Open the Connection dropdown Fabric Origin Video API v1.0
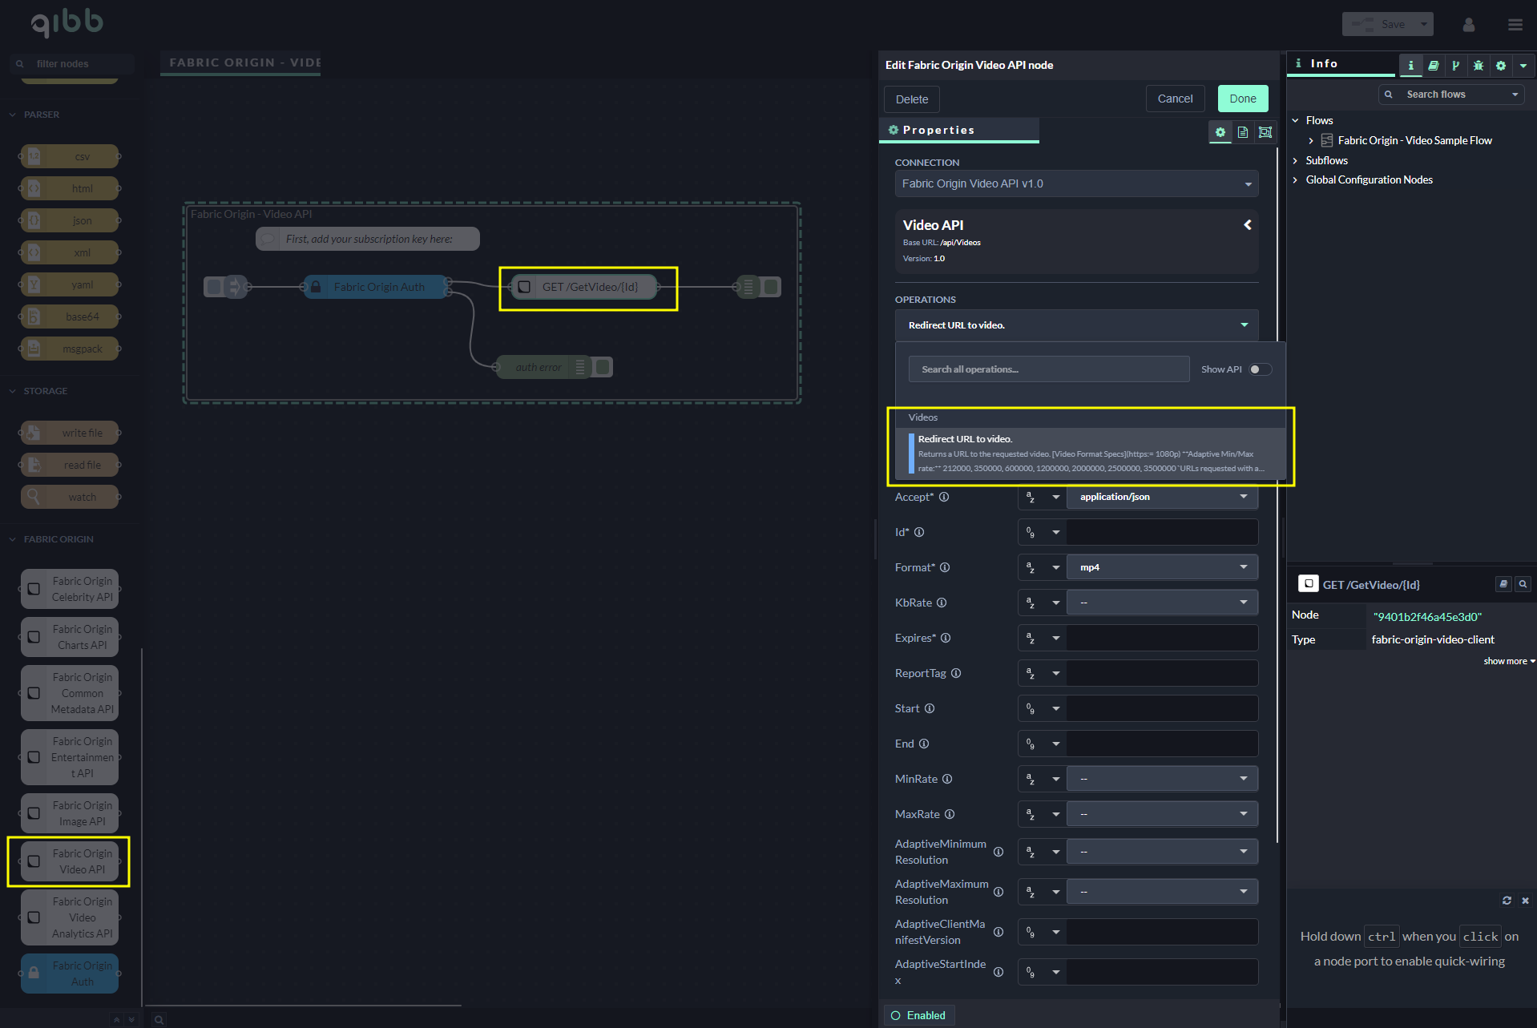 [1076, 183]
